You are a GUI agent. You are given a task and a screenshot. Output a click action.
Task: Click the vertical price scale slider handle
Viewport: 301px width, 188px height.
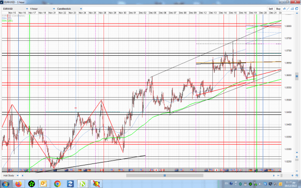tap(297, 76)
